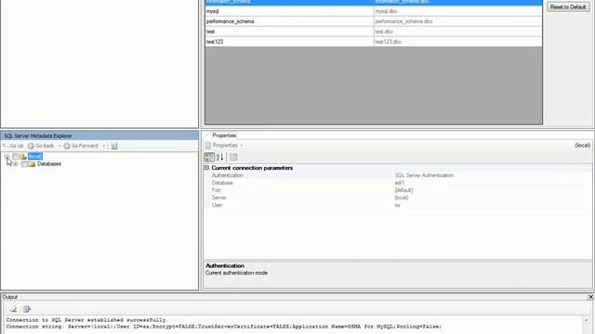Viewport: 595px width, 334px height.
Task: Click the Databases folder icon
Action: click(31, 164)
